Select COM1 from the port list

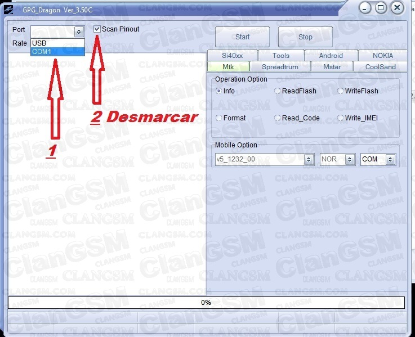pos(57,52)
